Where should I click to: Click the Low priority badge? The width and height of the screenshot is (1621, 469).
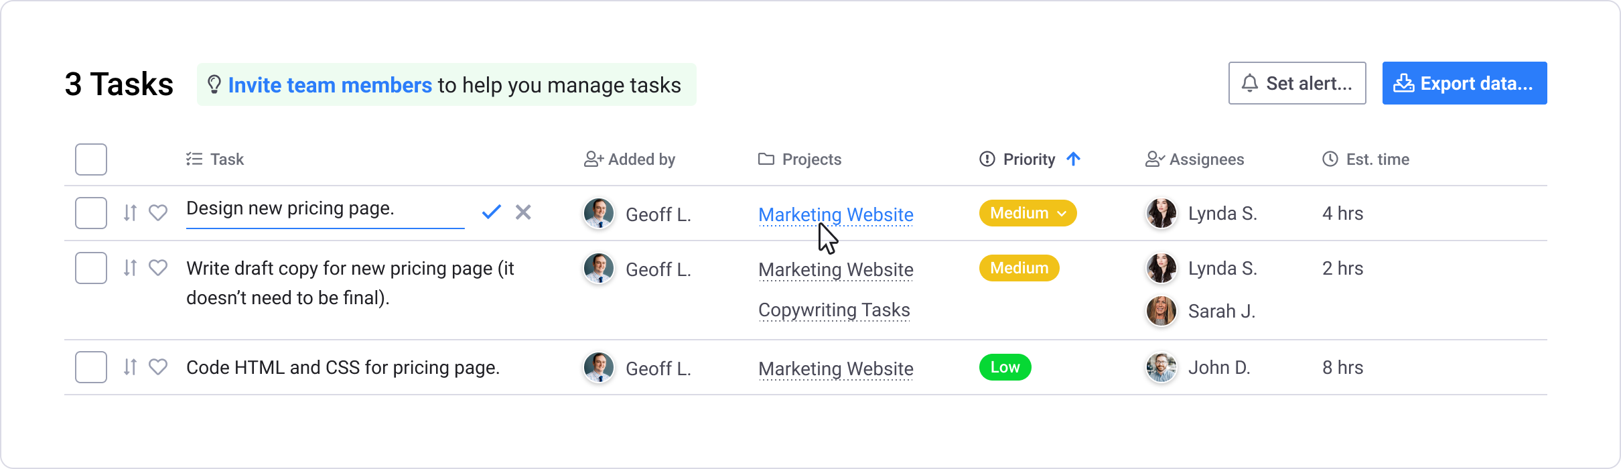click(x=1005, y=367)
